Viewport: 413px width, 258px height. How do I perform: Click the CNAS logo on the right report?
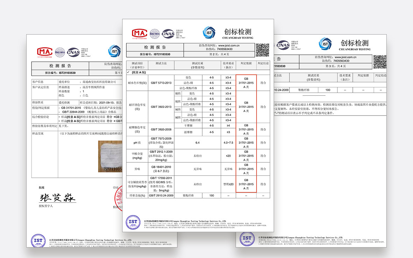282,45
